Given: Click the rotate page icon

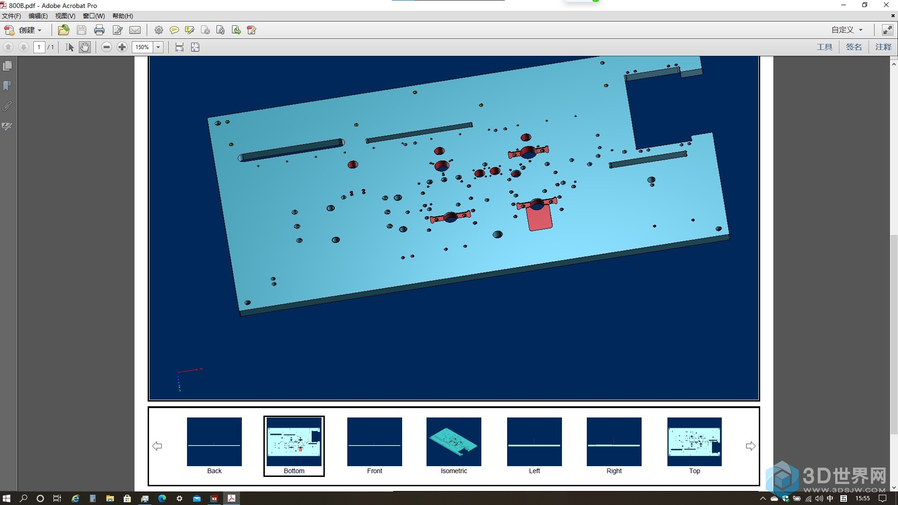Looking at the screenshot, I should 221,30.
